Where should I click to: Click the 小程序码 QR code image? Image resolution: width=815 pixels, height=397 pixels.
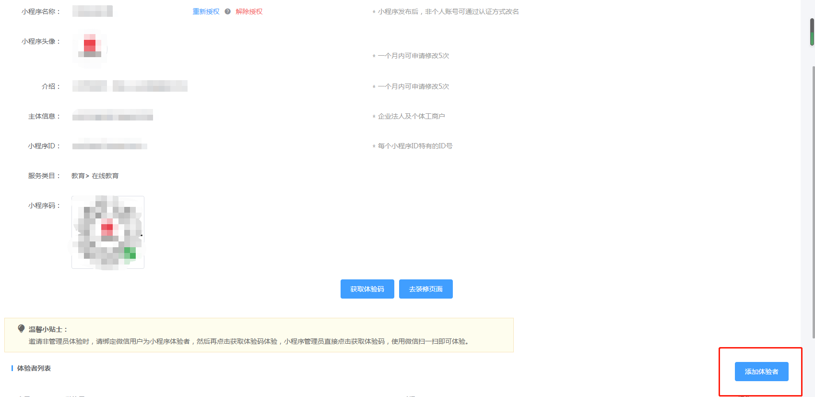click(x=108, y=232)
